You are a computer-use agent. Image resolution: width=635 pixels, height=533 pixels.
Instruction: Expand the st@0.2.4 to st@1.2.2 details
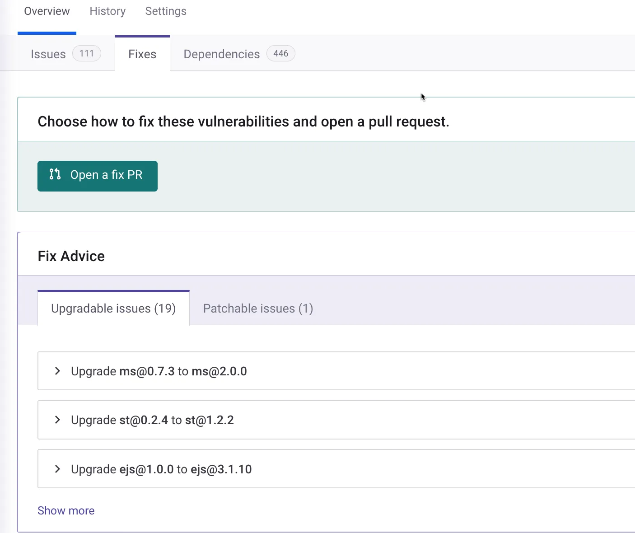(x=152, y=420)
